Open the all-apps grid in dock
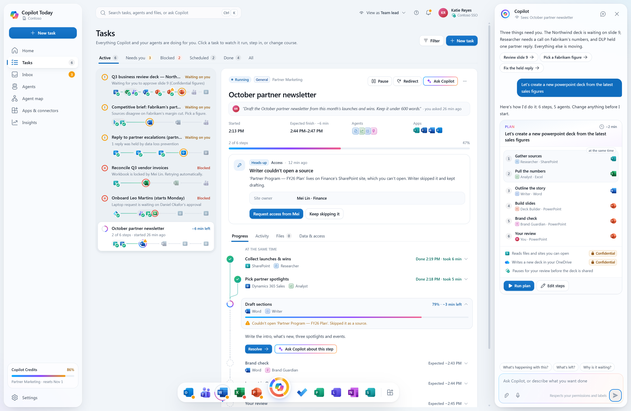 (x=390, y=392)
